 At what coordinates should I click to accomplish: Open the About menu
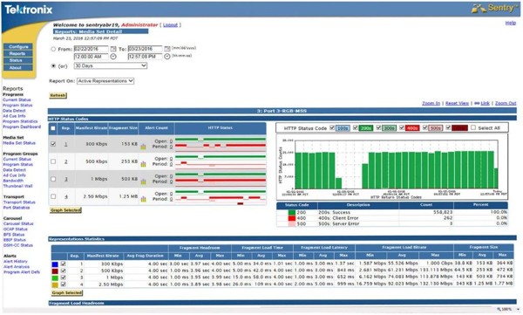[x=18, y=67]
